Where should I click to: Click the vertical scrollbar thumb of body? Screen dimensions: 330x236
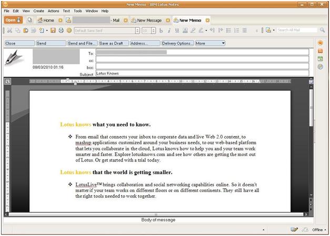coord(311,108)
